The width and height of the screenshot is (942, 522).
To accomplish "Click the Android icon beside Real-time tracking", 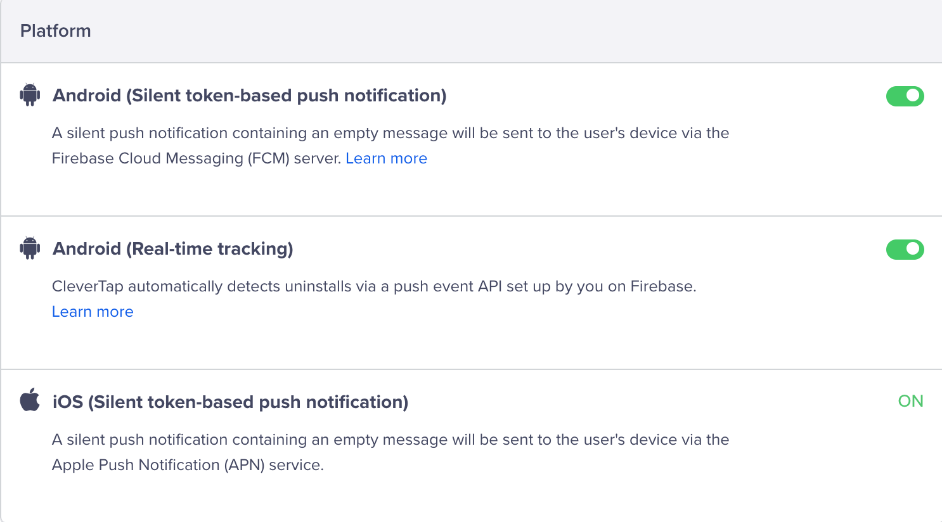I will (30, 248).
